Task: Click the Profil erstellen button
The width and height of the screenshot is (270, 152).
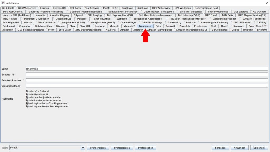Action: click(98, 148)
